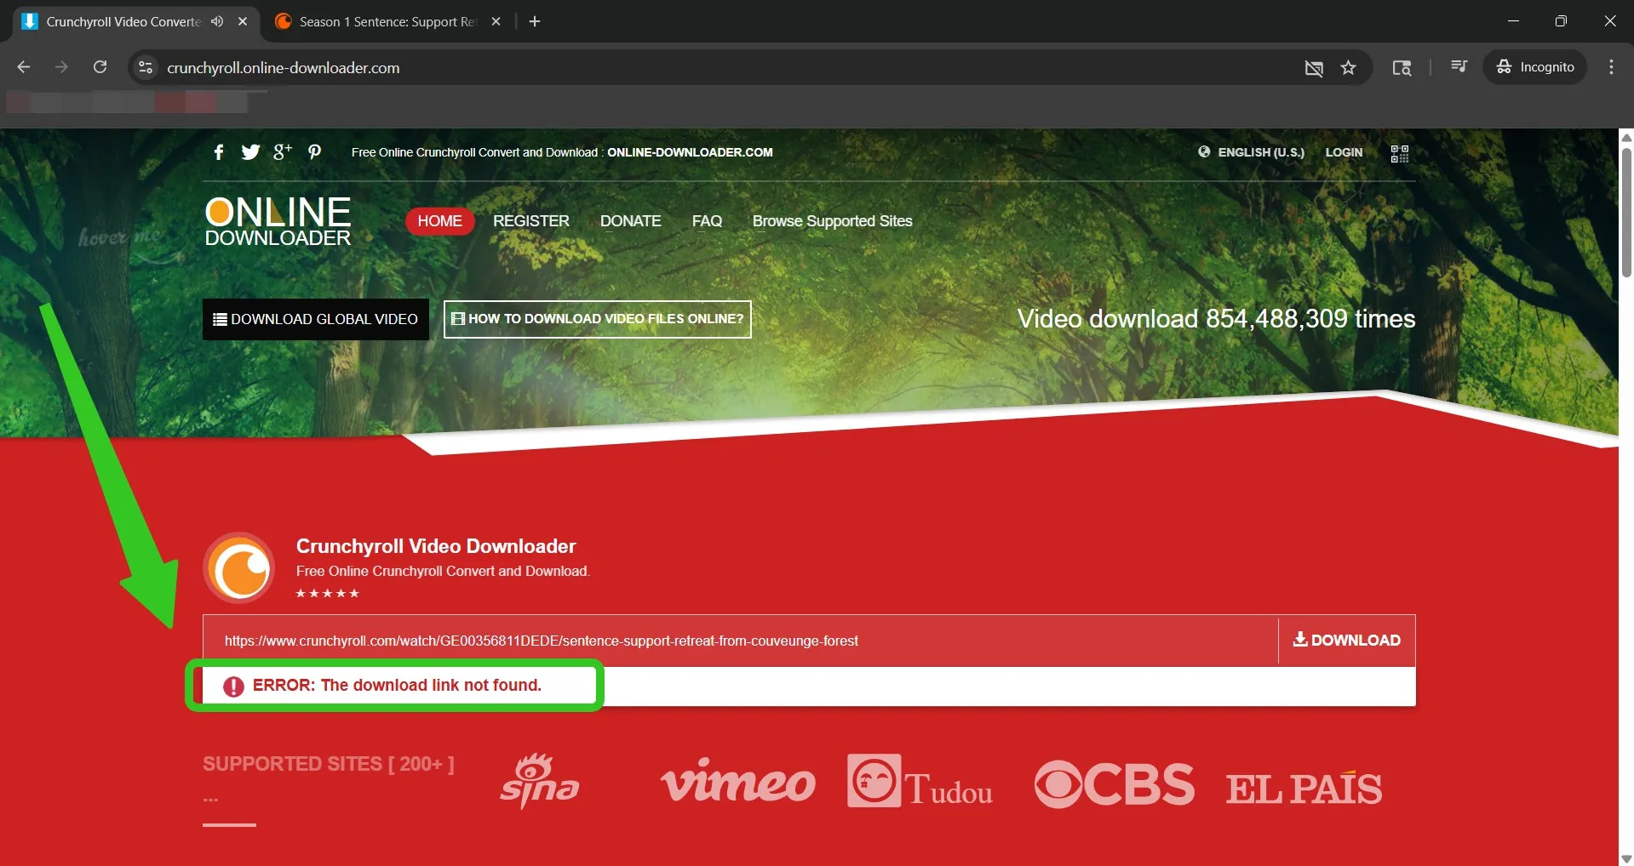Click the Facebook share icon
This screenshot has width=1634, height=866.
pyautogui.click(x=219, y=152)
